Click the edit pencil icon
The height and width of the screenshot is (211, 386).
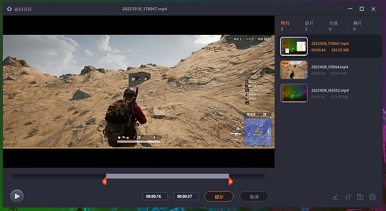click(x=336, y=197)
